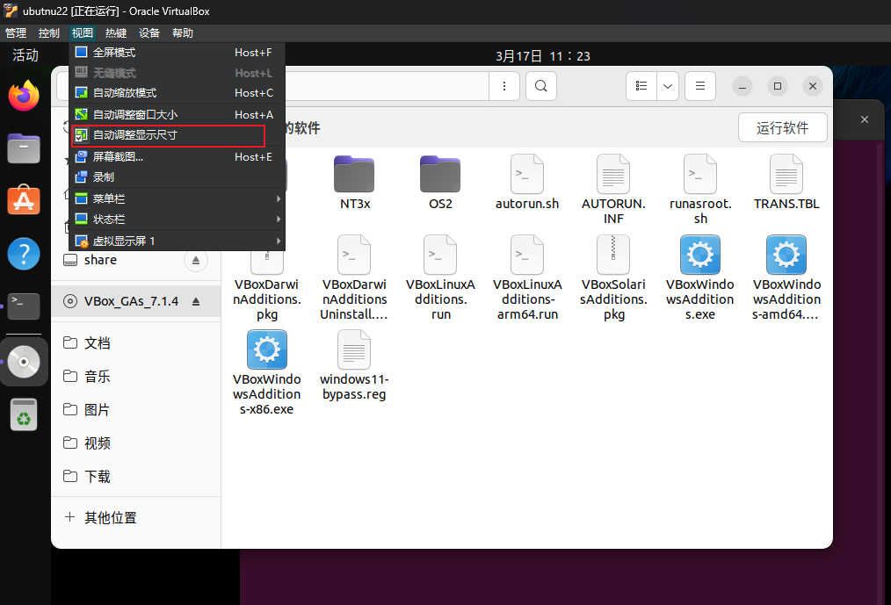Select the OS2 folder

(x=440, y=183)
